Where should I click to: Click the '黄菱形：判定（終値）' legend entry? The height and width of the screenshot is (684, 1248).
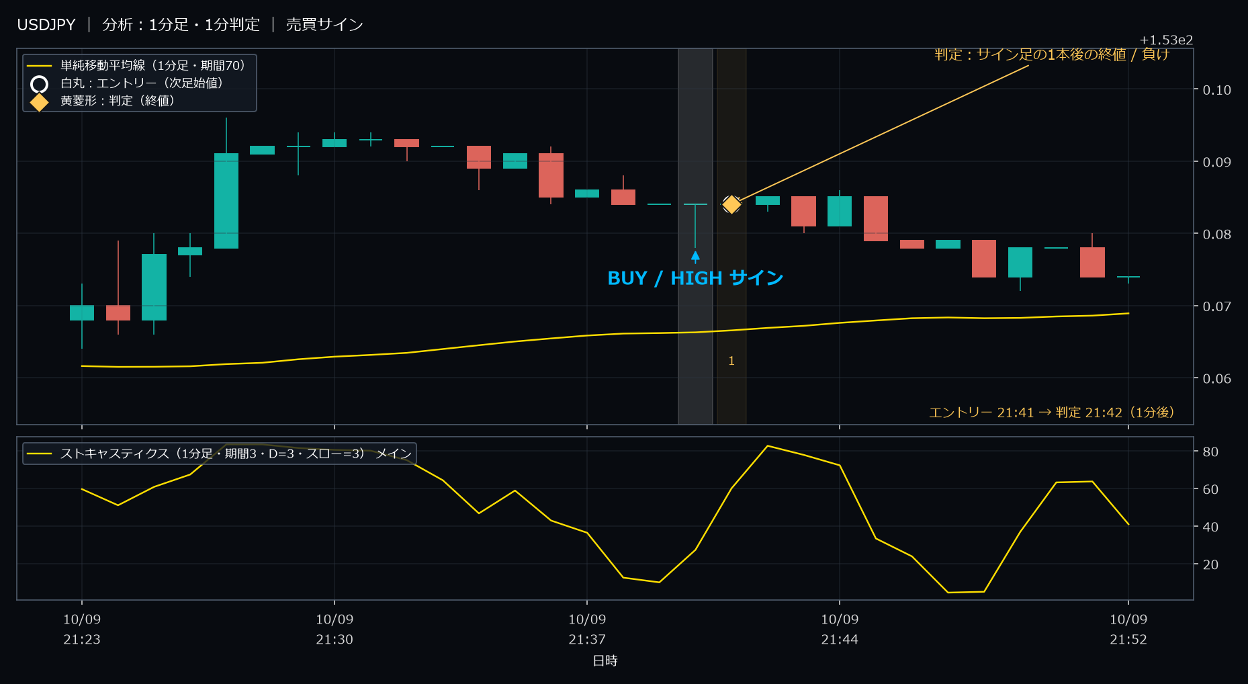[x=118, y=101]
